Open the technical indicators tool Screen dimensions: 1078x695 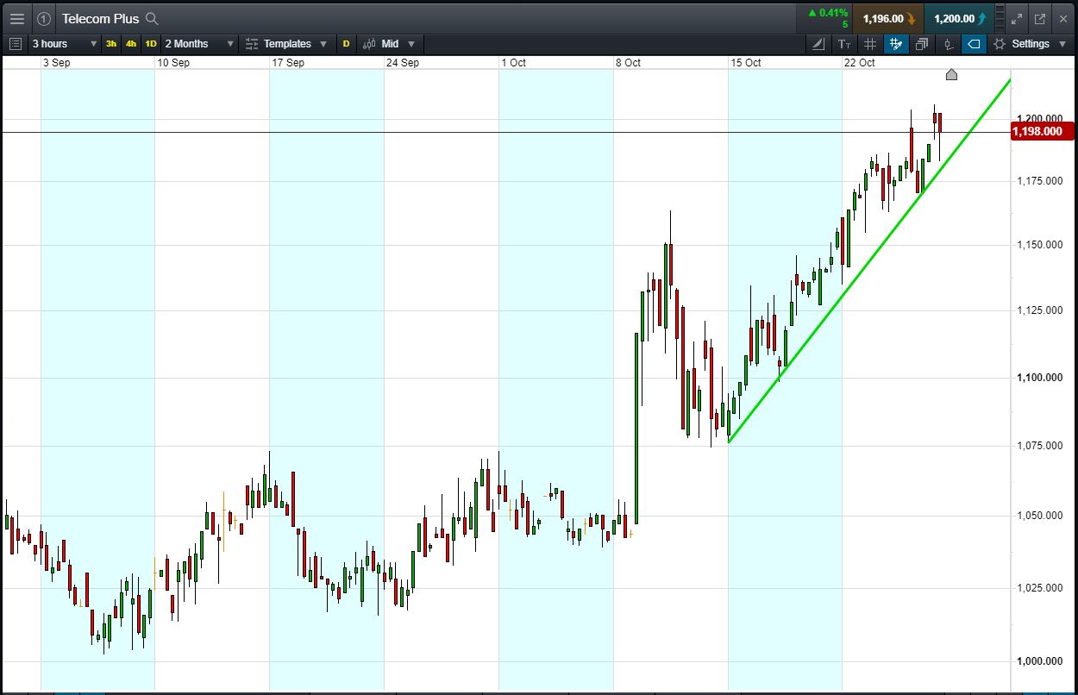pos(818,44)
